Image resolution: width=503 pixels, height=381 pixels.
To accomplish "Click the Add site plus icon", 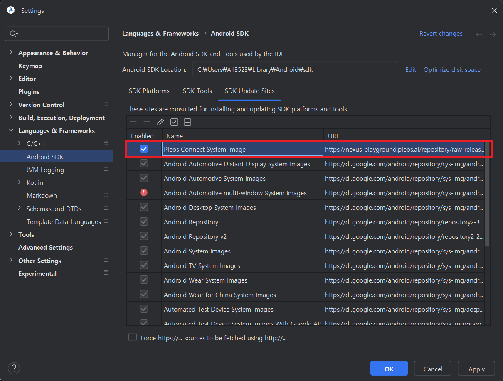I will pyautogui.click(x=133, y=122).
